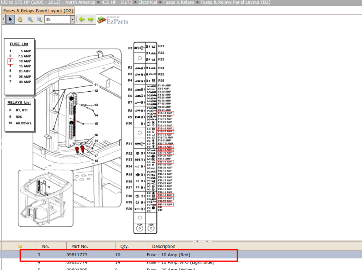The height and width of the screenshot is (270, 362).
Task: Sort by the No. column header
Action: [46, 246]
